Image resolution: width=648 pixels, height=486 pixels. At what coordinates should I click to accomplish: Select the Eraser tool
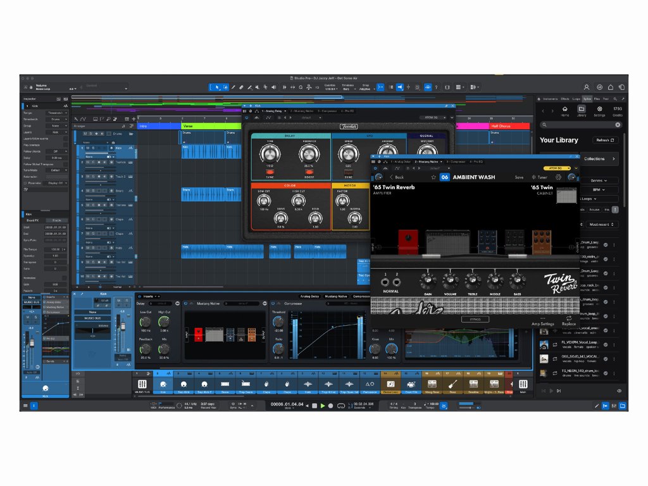click(241, 87)
